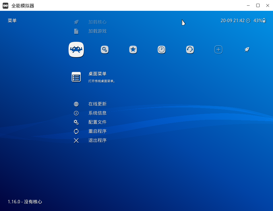Select 加载核心 to load a core
273x211 pixels.
98,22
